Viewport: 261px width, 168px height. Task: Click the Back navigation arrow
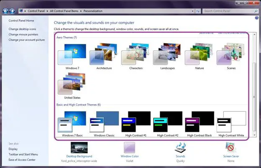click(5, 11)
